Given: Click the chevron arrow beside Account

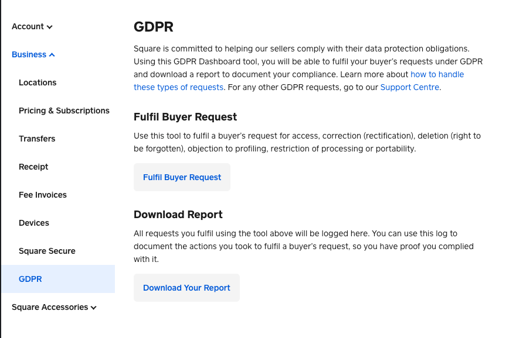Looking at the screenshot, I should point(49,27).
